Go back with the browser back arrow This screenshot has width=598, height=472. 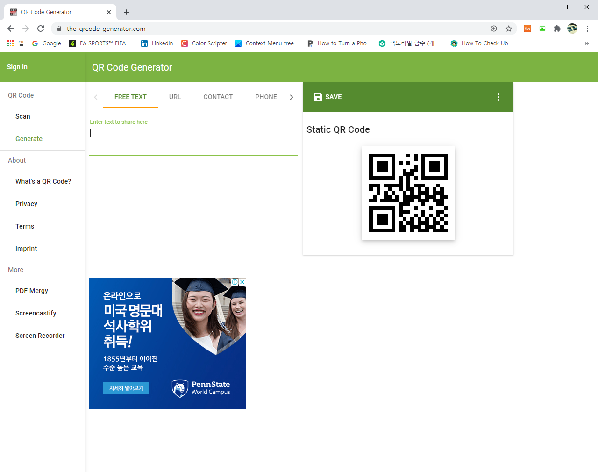(11, 29)
